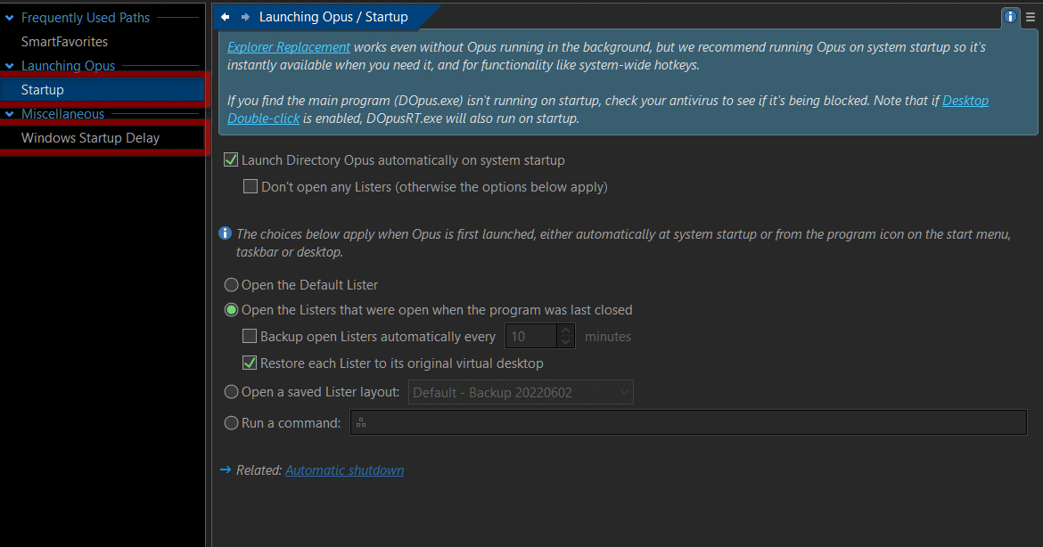Click the Related arrow icon
Image resolution: width=1043 pixels, height=547 pixels.
(x=226, y=469)
